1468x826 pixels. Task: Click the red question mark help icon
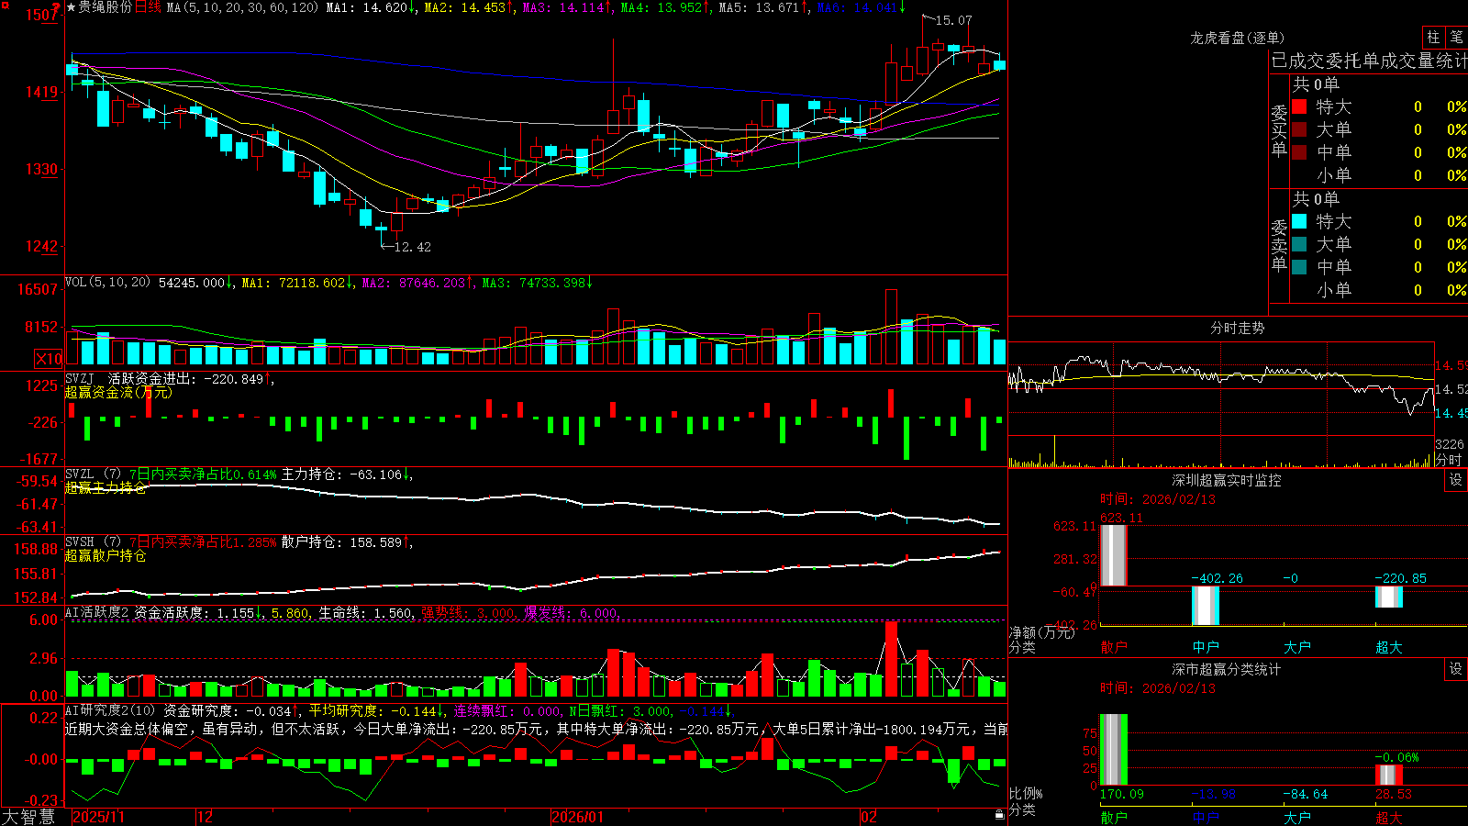(56, 7)
